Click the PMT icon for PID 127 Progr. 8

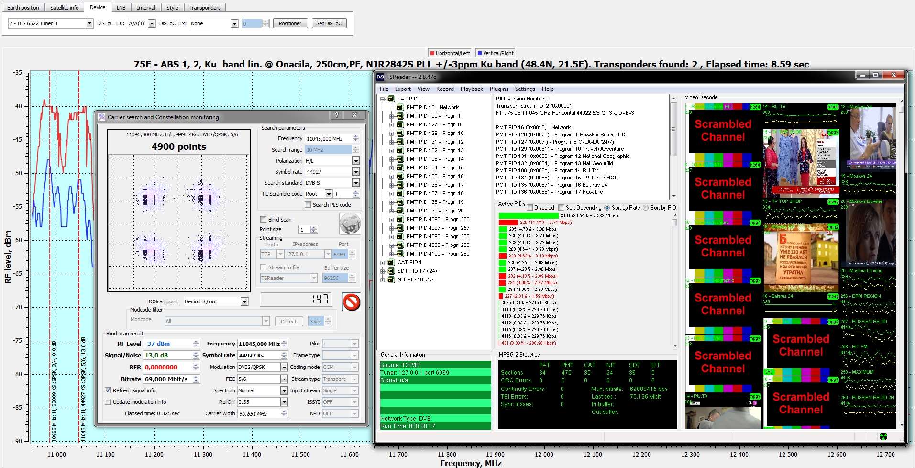click(400, 124)
